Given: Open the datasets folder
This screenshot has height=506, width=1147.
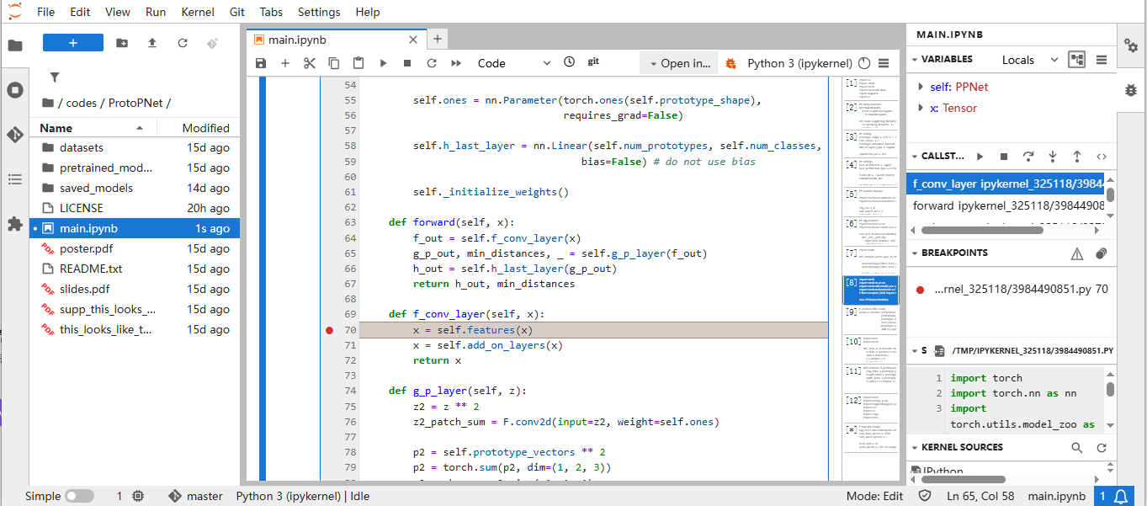Looking at the screenshot, I should click(82, 147).
